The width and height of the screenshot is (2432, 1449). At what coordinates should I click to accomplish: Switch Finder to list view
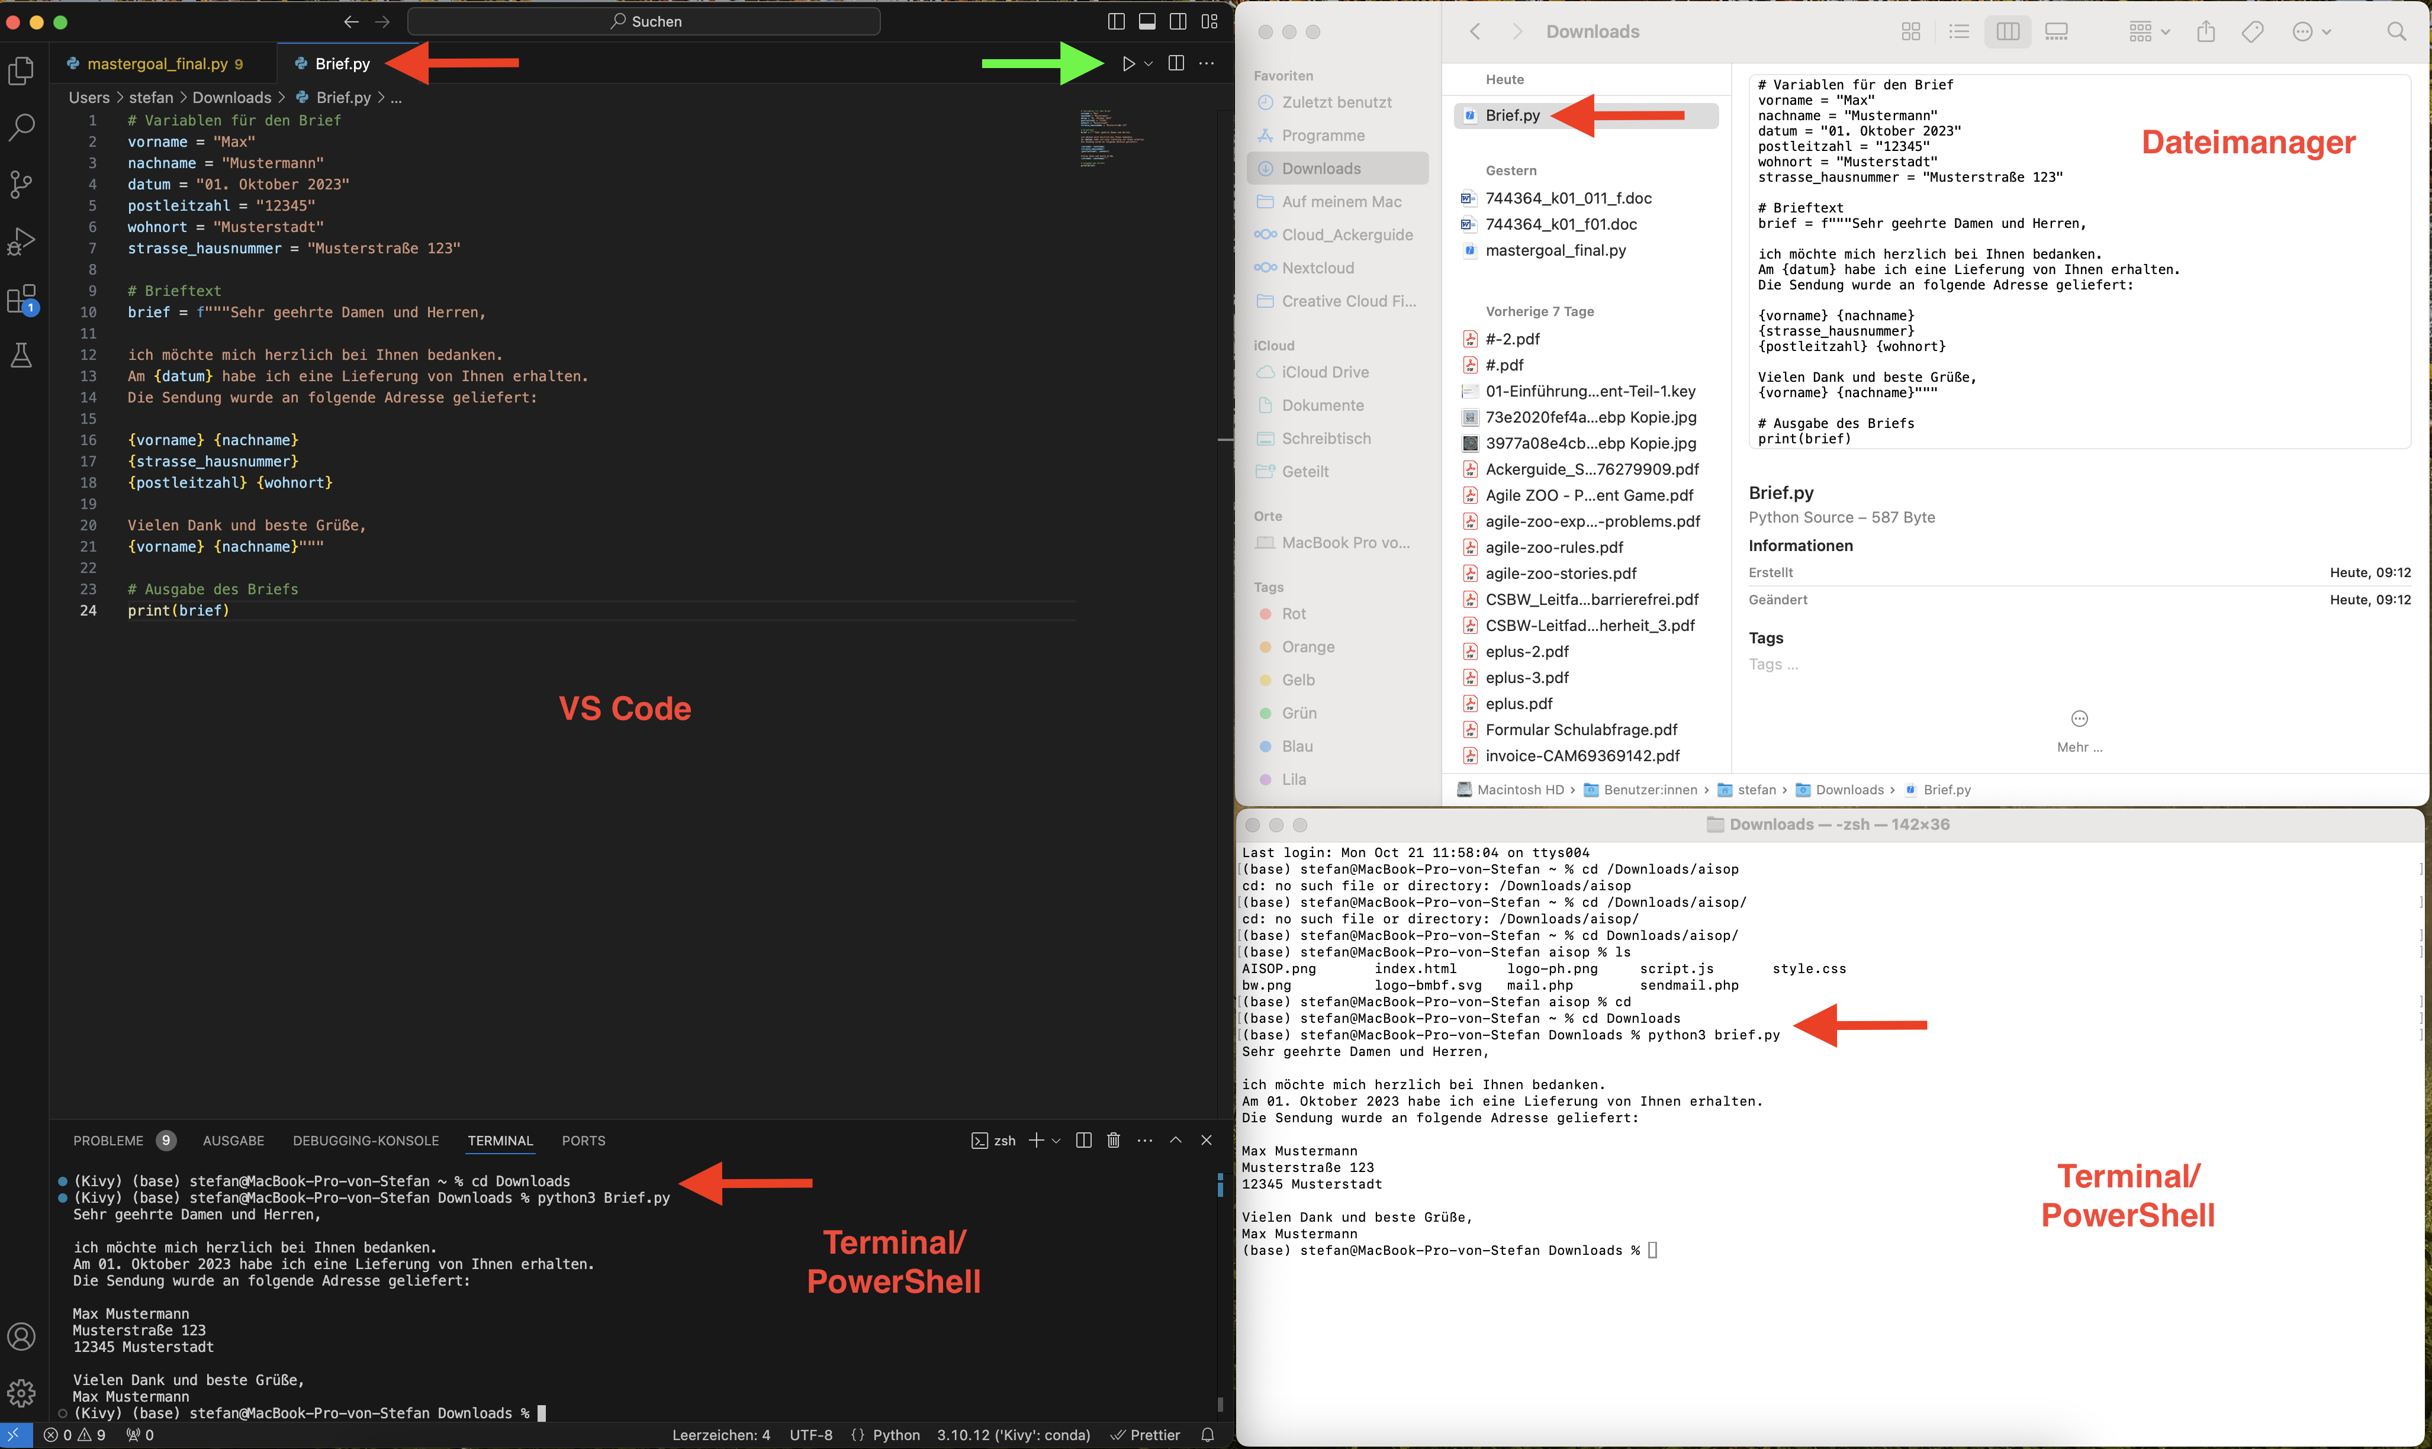coord(1960,31)
